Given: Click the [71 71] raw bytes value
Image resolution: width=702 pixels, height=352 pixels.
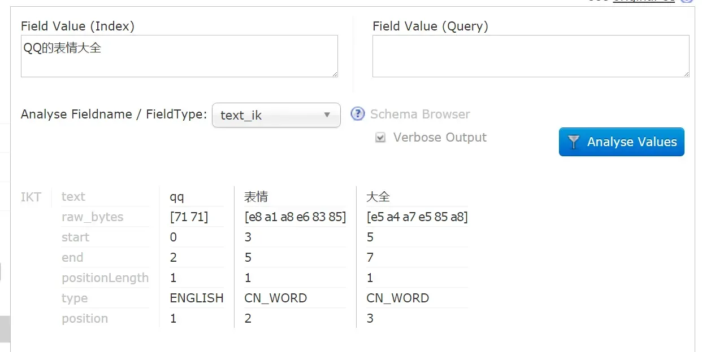Looking at the screenshot, I should [189, 217].
